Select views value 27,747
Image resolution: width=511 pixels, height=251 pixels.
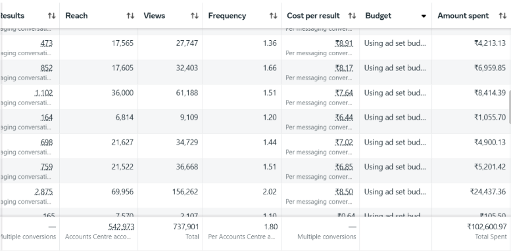[187, 43]
